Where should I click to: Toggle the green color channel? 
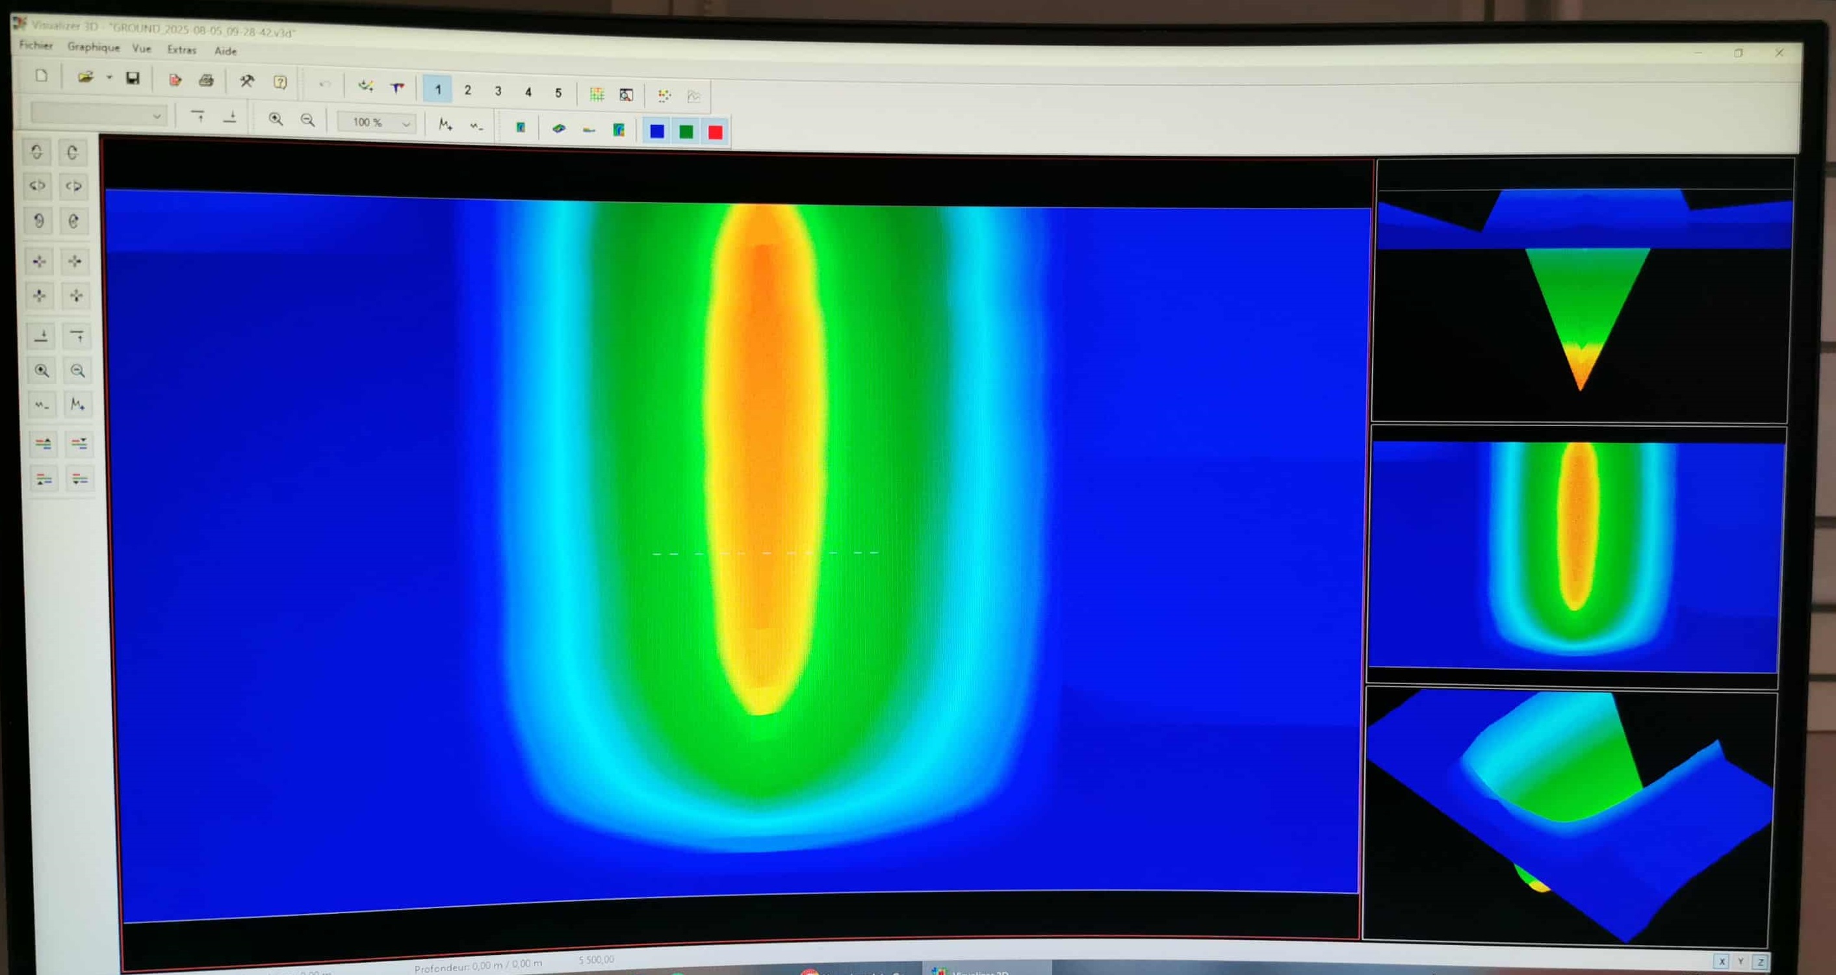tap(686, 132)
